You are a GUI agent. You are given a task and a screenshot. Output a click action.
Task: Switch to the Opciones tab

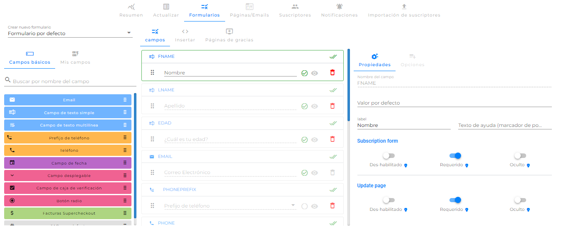coord(413,60)
